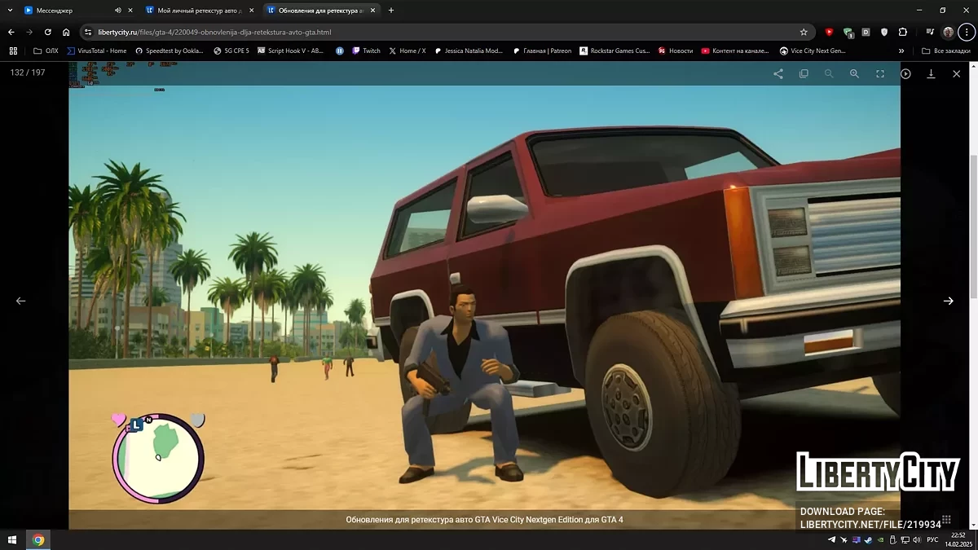Open the tab search dropdown arrow
The width and height of the screenshot is (978, 550).
tap(9, 11)
